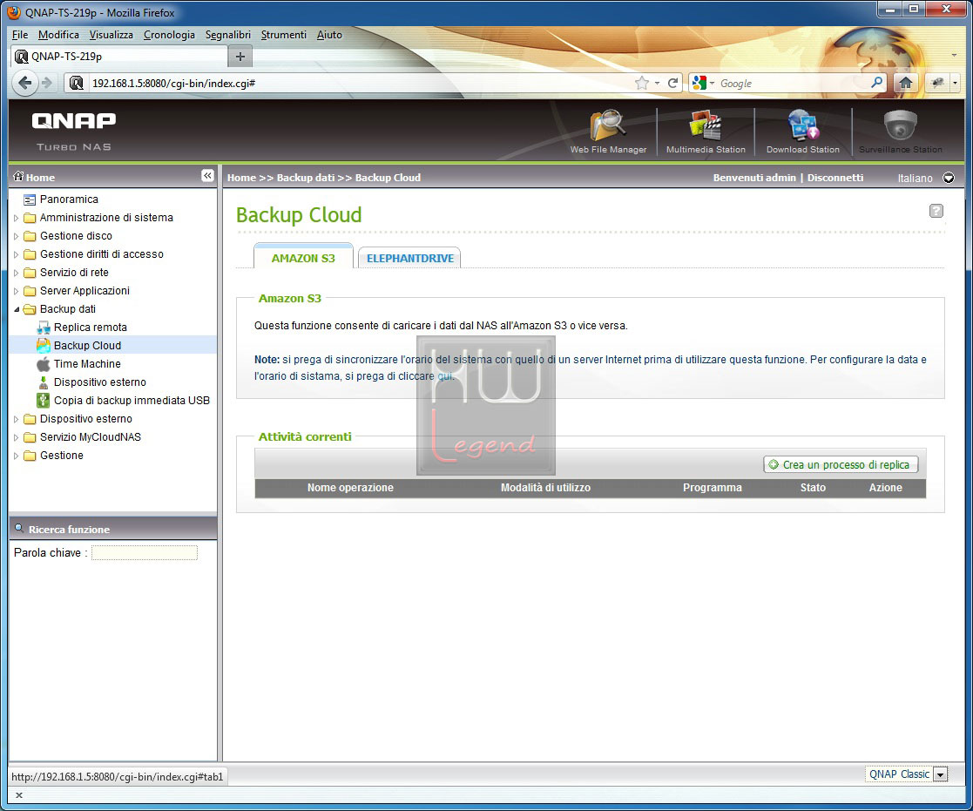Expand Gestione diritti di accesso folder
Viewport: 973px width, 811px height.
(17, 254)
